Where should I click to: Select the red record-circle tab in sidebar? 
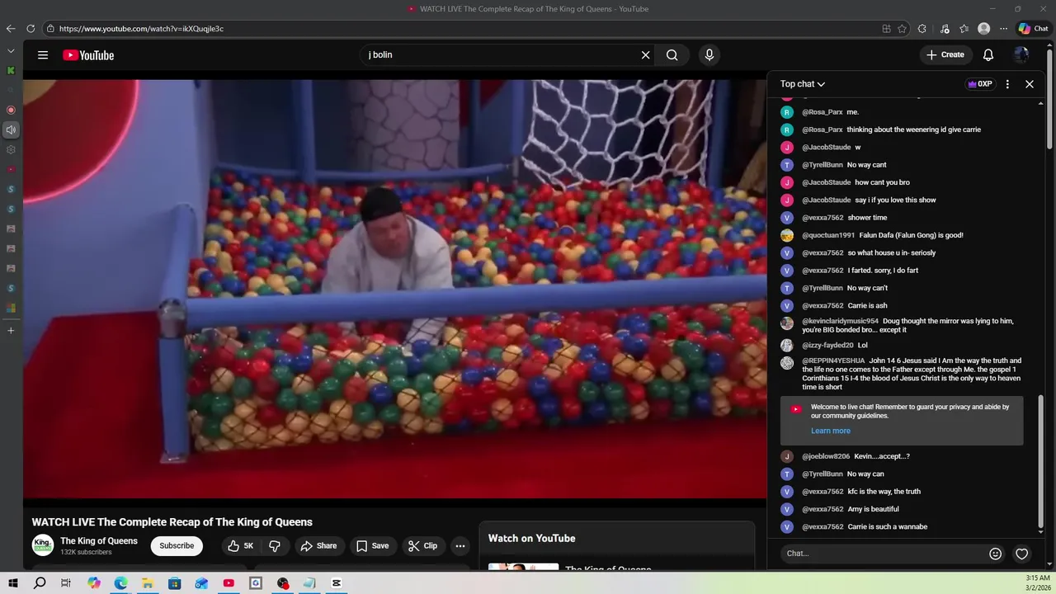click(11, 110)
